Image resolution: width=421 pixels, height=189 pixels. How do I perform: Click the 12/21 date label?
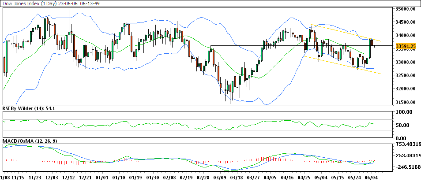(86, 178)
